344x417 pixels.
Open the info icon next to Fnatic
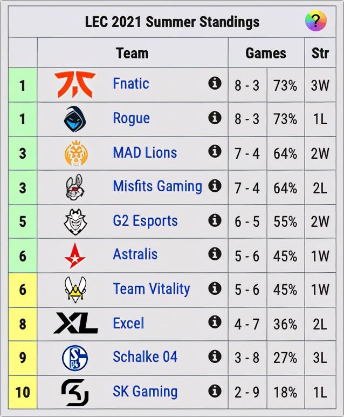point(215,83)
